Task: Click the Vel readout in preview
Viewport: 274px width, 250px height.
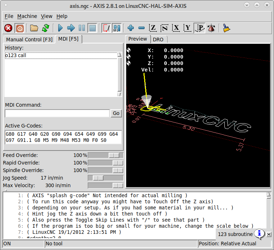Action: point(162,70)
